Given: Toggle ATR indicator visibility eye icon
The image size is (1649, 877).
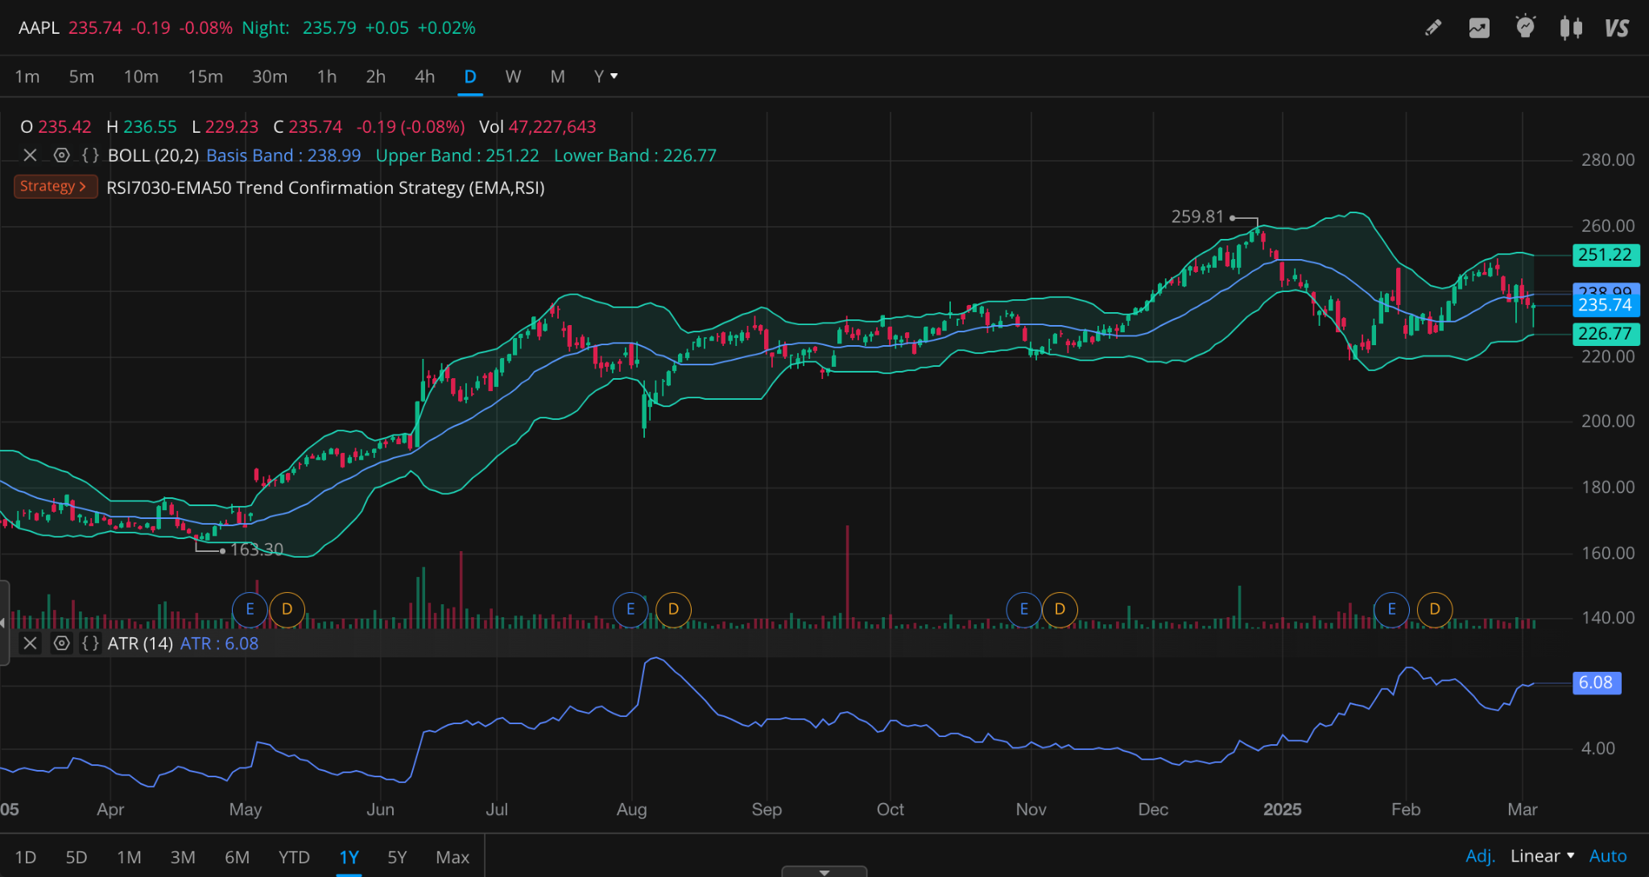Looking at the screenshot, I should [x=61, y=644].
